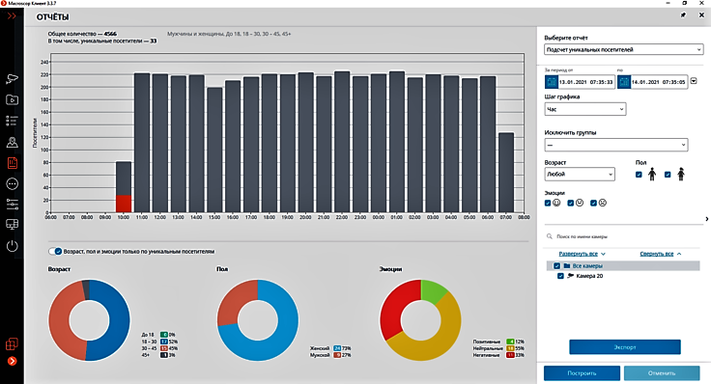711x384 pixels.
Task: Click the power icon in sidebar
Action: (12, 246)
